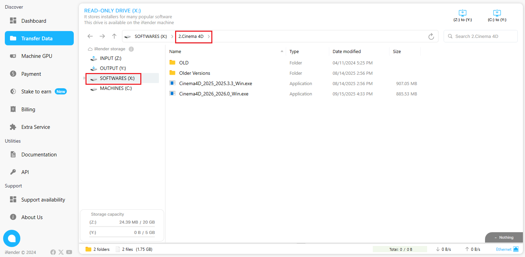Screen dimensions: 525x257
Task: Open the Billing menu item
Action: pyautogui.click(x=28, y=110)
